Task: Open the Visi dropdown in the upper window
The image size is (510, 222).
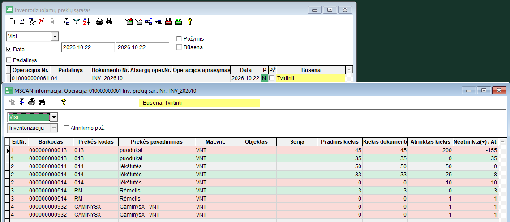Action: click(55, 37)
